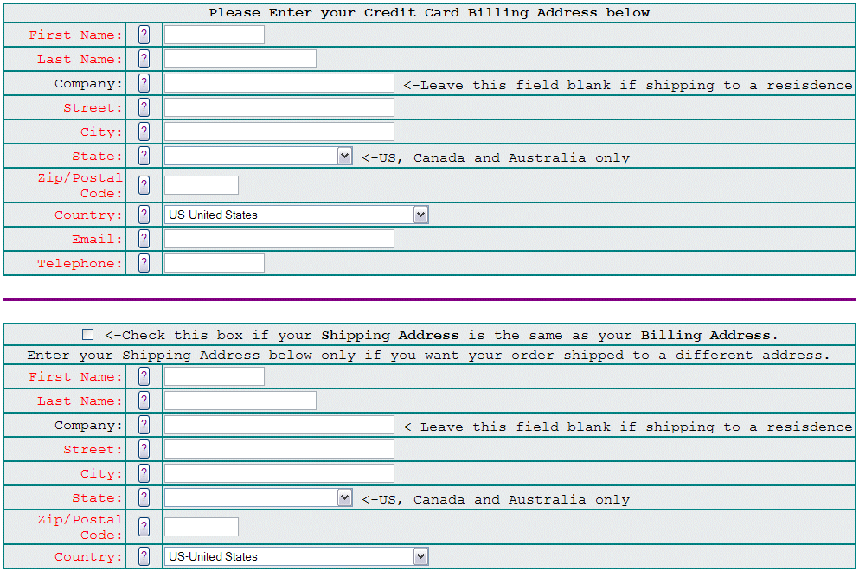Image resolution: width=859 pixels, height=571 pixels.
Task: Click the billing Street text field
Action: click(x=279, y=107)
